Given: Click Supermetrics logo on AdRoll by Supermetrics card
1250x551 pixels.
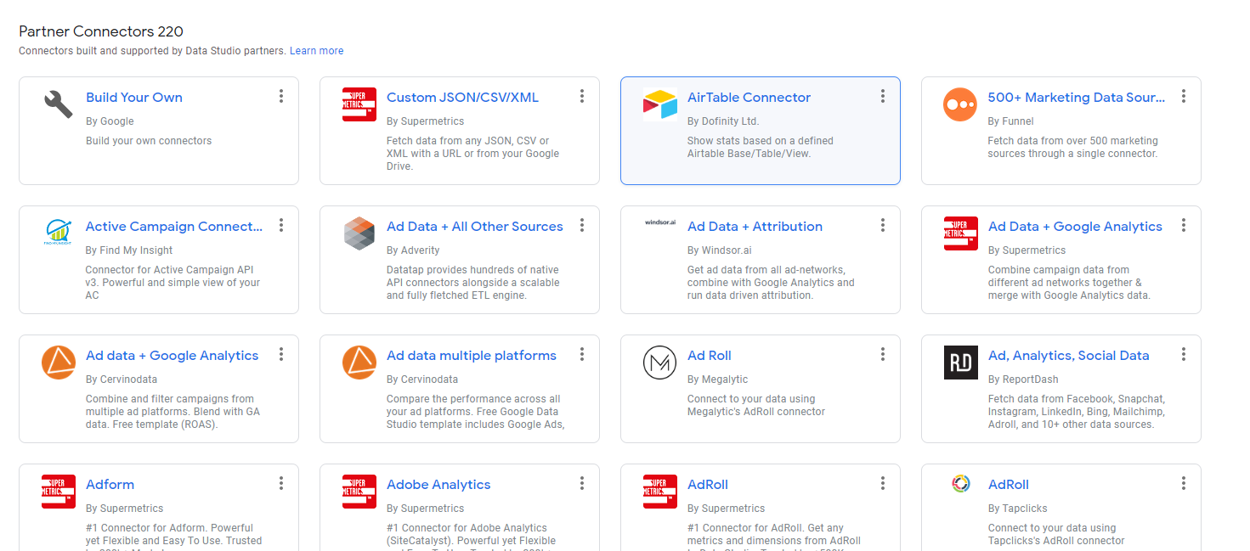Looking at the screenshot, I should click(x=660, y=492).
